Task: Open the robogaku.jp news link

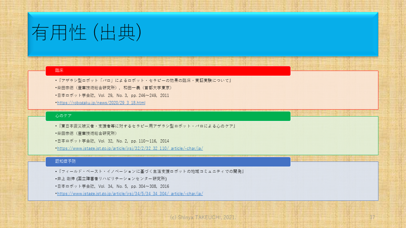Action: tap(101, 103)
